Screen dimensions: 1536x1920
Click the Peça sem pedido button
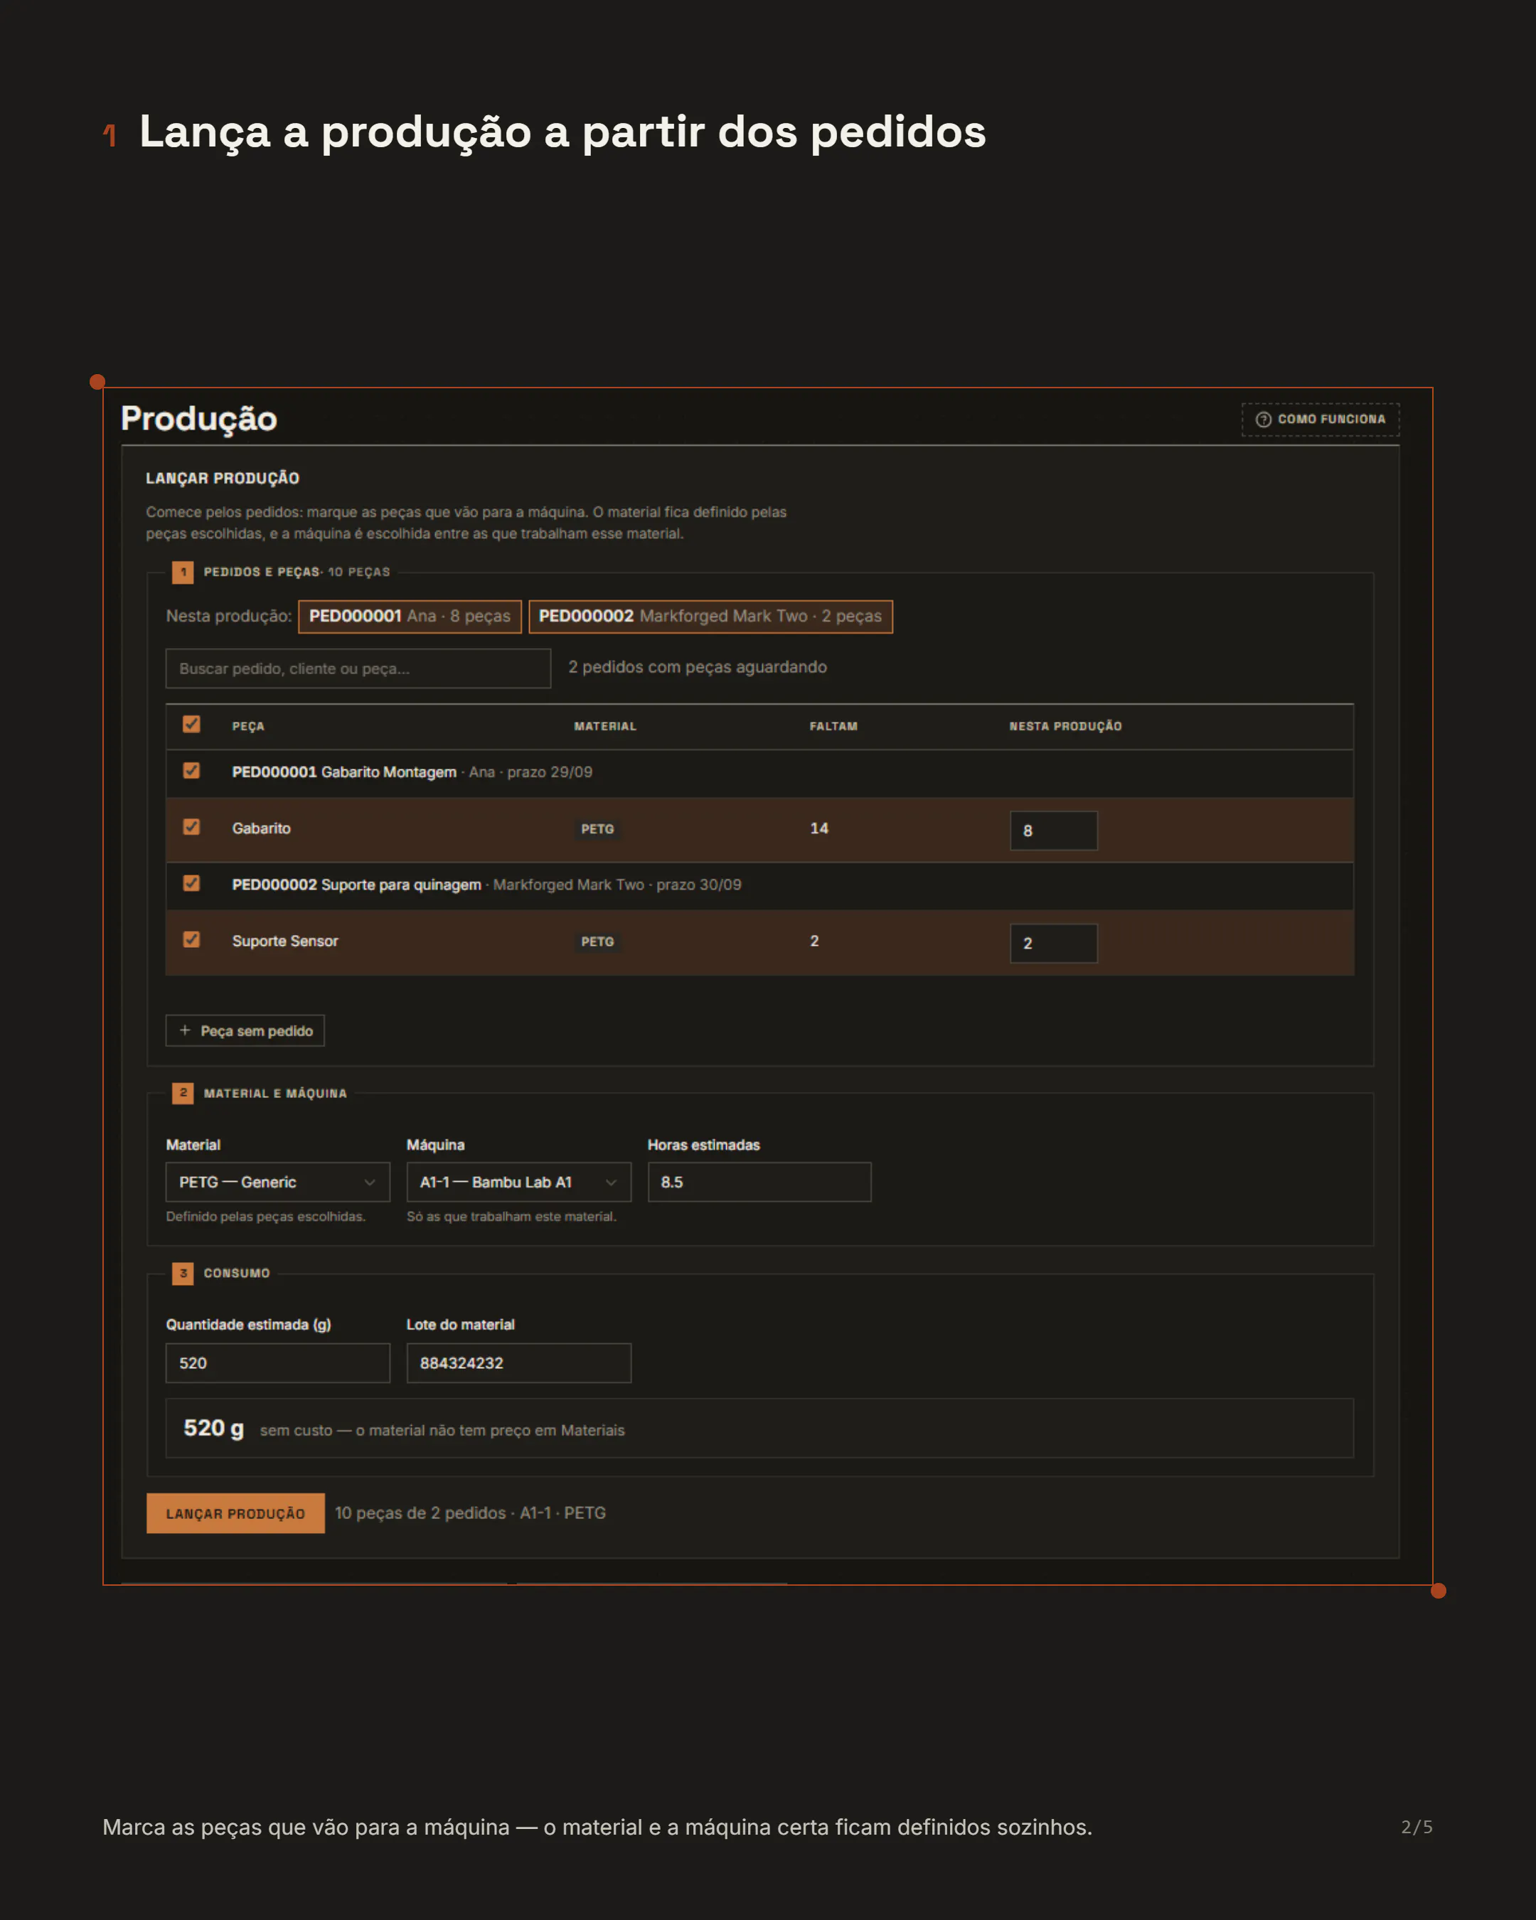(245, 1030)
